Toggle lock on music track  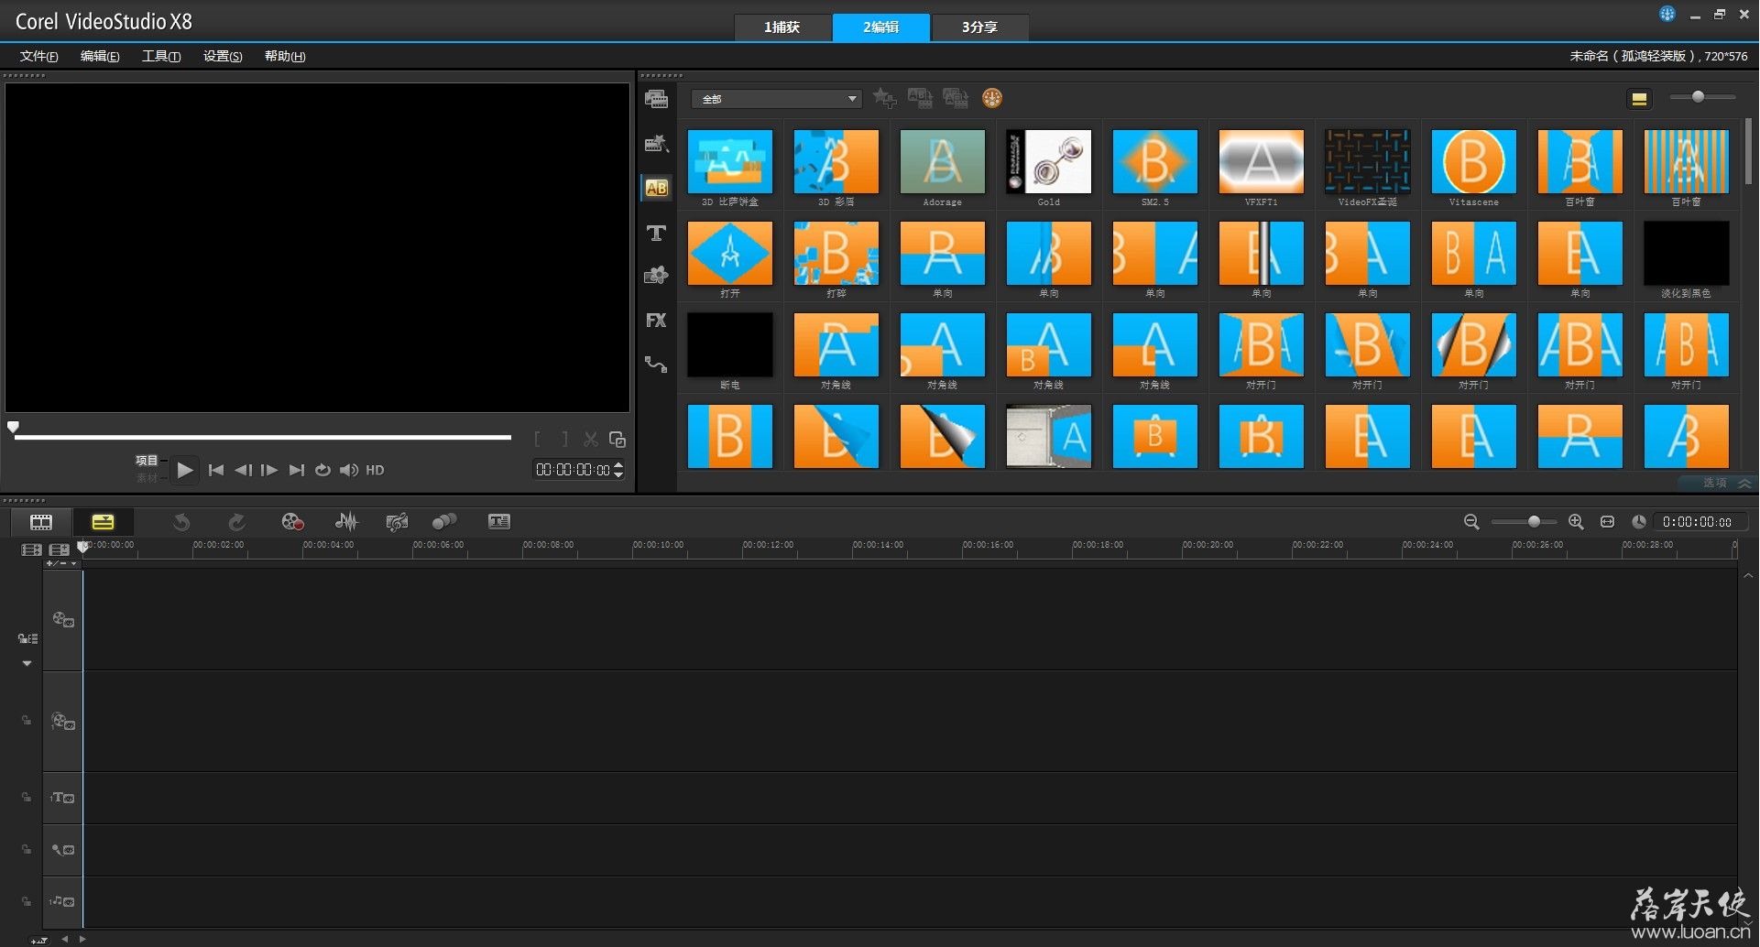pos(27,901)
